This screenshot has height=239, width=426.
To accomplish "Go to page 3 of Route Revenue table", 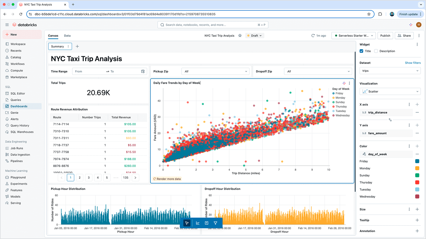I will 89,177.
